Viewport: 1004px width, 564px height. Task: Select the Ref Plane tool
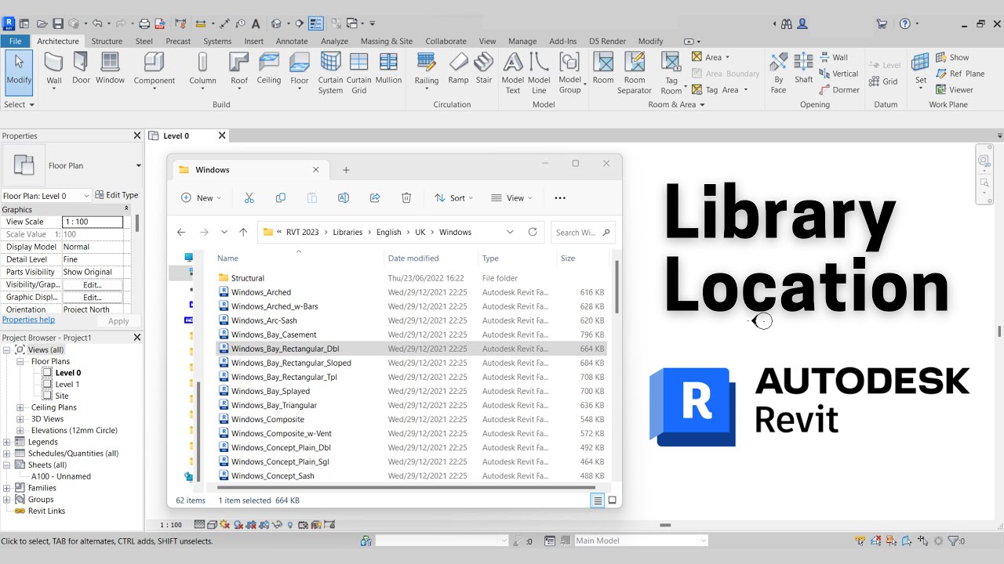[960, 74]
